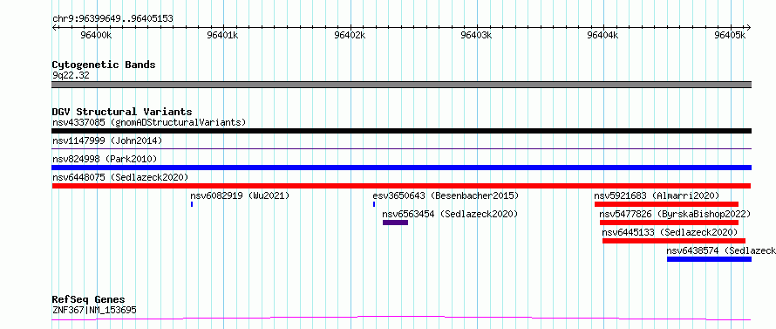Click the ZNF367 magenta gene track line
This screenshot has height=329, width=776.
(x=401, y=319)
